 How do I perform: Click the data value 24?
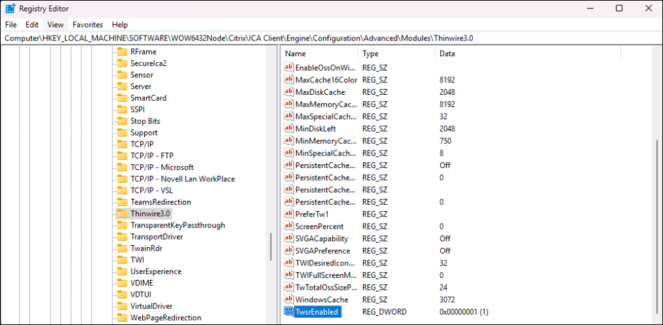click(x=444, y=288)
